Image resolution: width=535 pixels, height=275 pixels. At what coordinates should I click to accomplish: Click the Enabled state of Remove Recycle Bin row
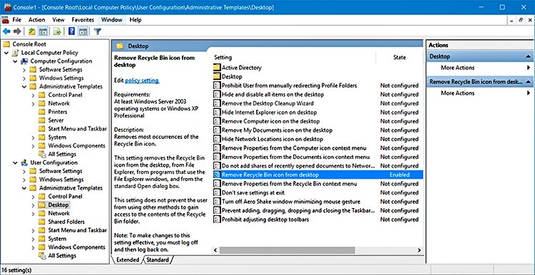(399, 175)
